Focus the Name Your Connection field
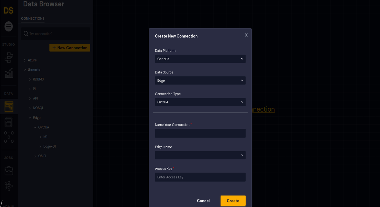The height and width of the screenshot is (207, 380). [x=200, y=133]
